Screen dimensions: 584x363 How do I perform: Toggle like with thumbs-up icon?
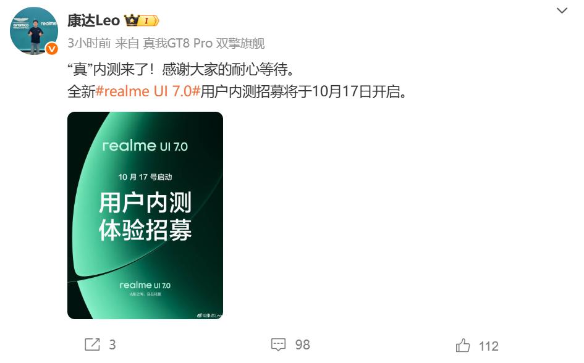463,346
